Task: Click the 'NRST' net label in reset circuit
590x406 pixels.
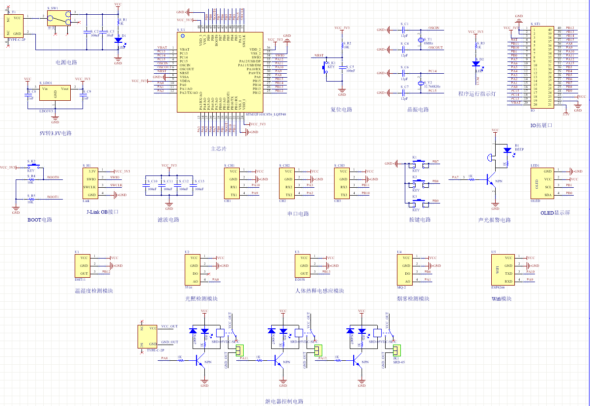Action: pyautogui.click(x=319, y=56)
